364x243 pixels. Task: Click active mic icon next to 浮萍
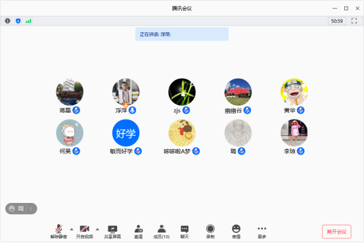(x=132, y=110)
